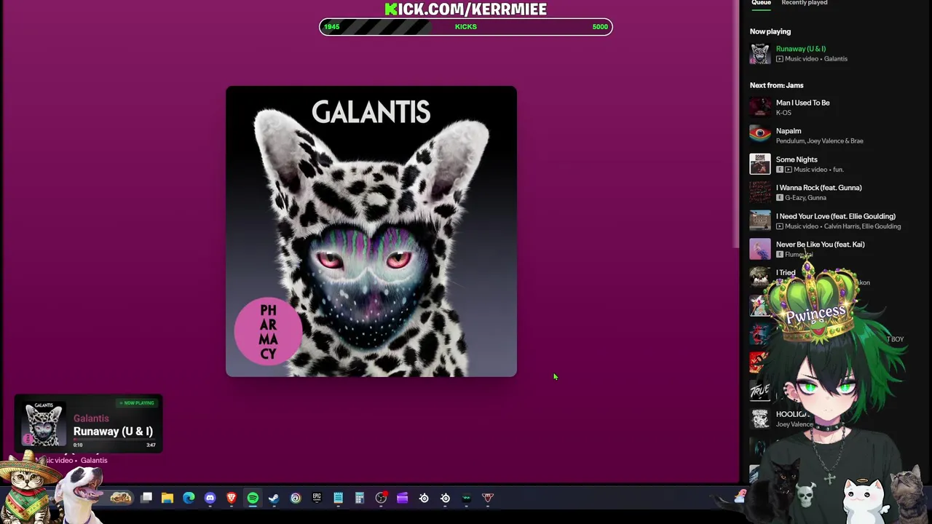
Task: Open the Notepad taskbar icon
Action: point(338,498)
